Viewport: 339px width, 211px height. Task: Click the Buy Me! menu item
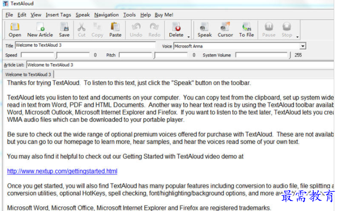[164, 15]
